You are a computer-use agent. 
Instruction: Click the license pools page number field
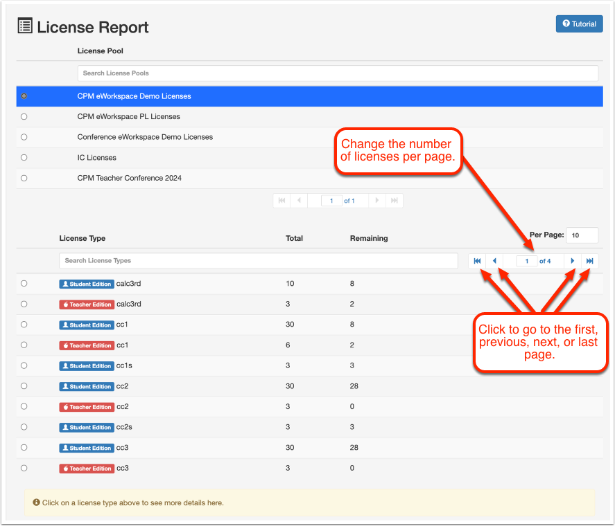tap(331, 201)
